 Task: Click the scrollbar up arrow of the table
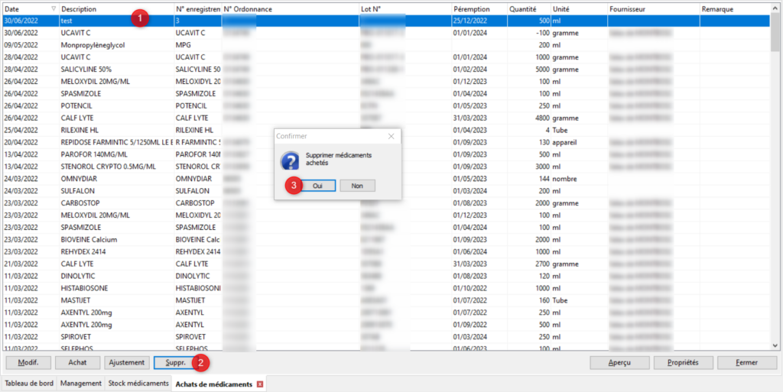point(776,9)
